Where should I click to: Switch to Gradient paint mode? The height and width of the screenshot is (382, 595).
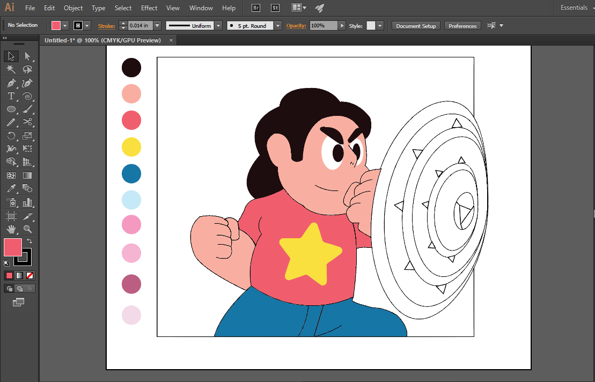coord(20,275)
